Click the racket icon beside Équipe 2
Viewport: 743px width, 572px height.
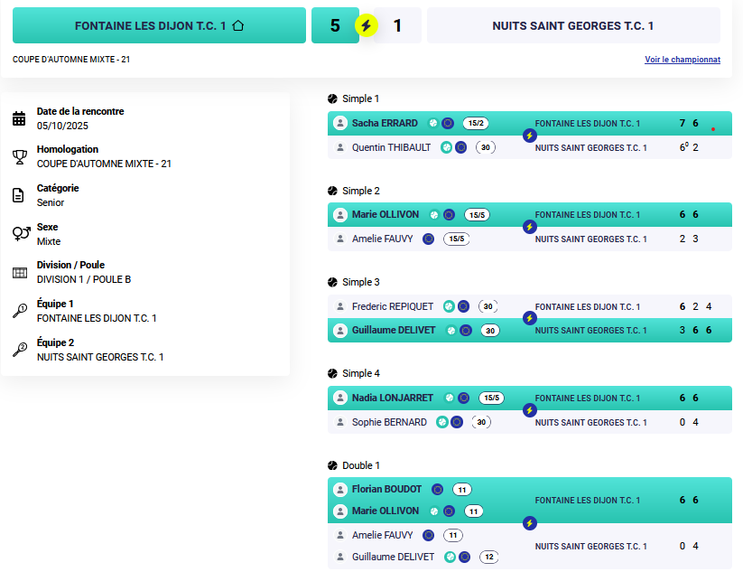click(x=20, y=350)
